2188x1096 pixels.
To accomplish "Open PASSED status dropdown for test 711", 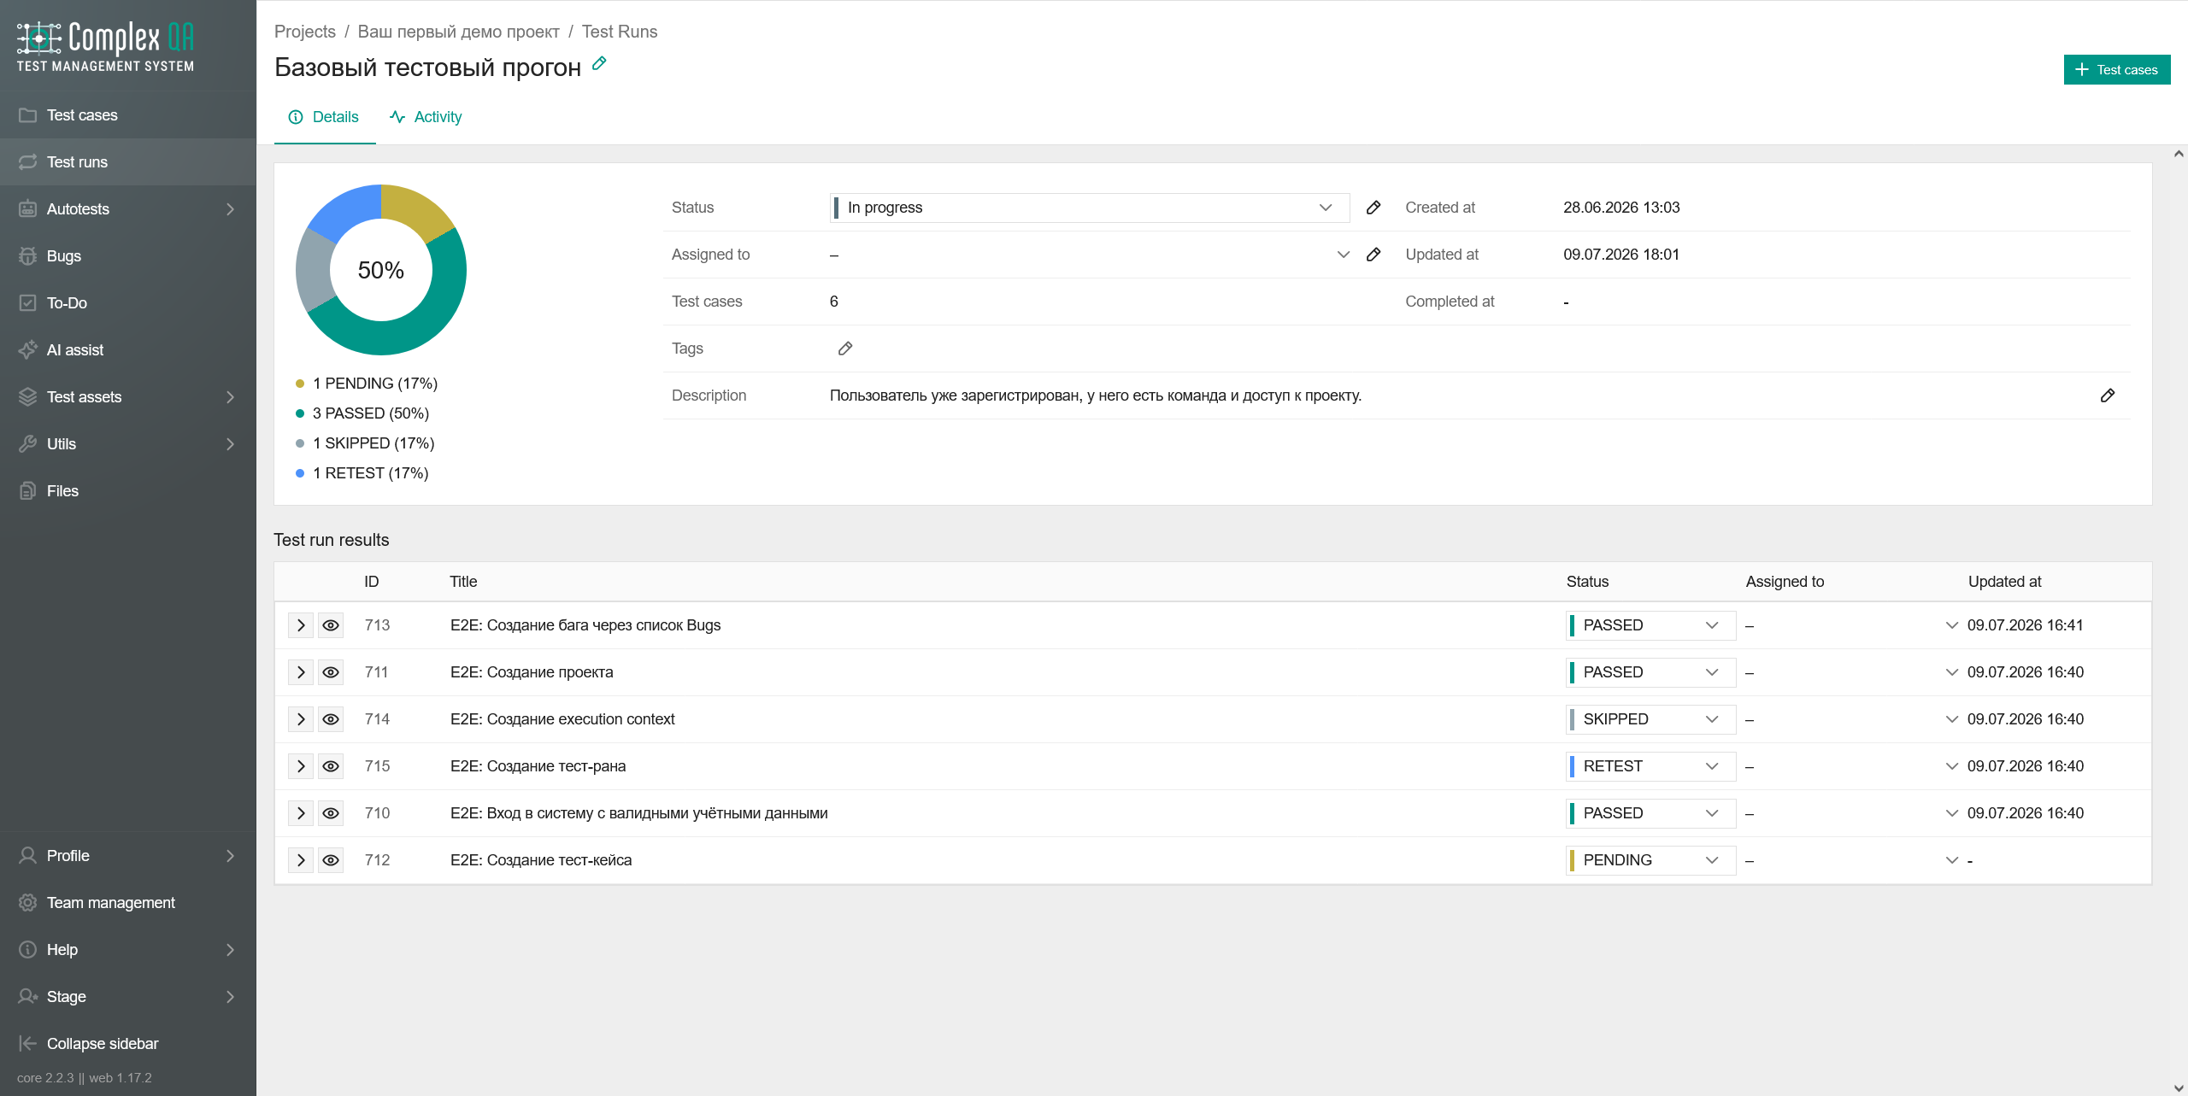I will click(x=1650, y=672).
